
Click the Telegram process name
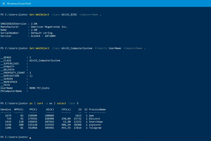95,128
